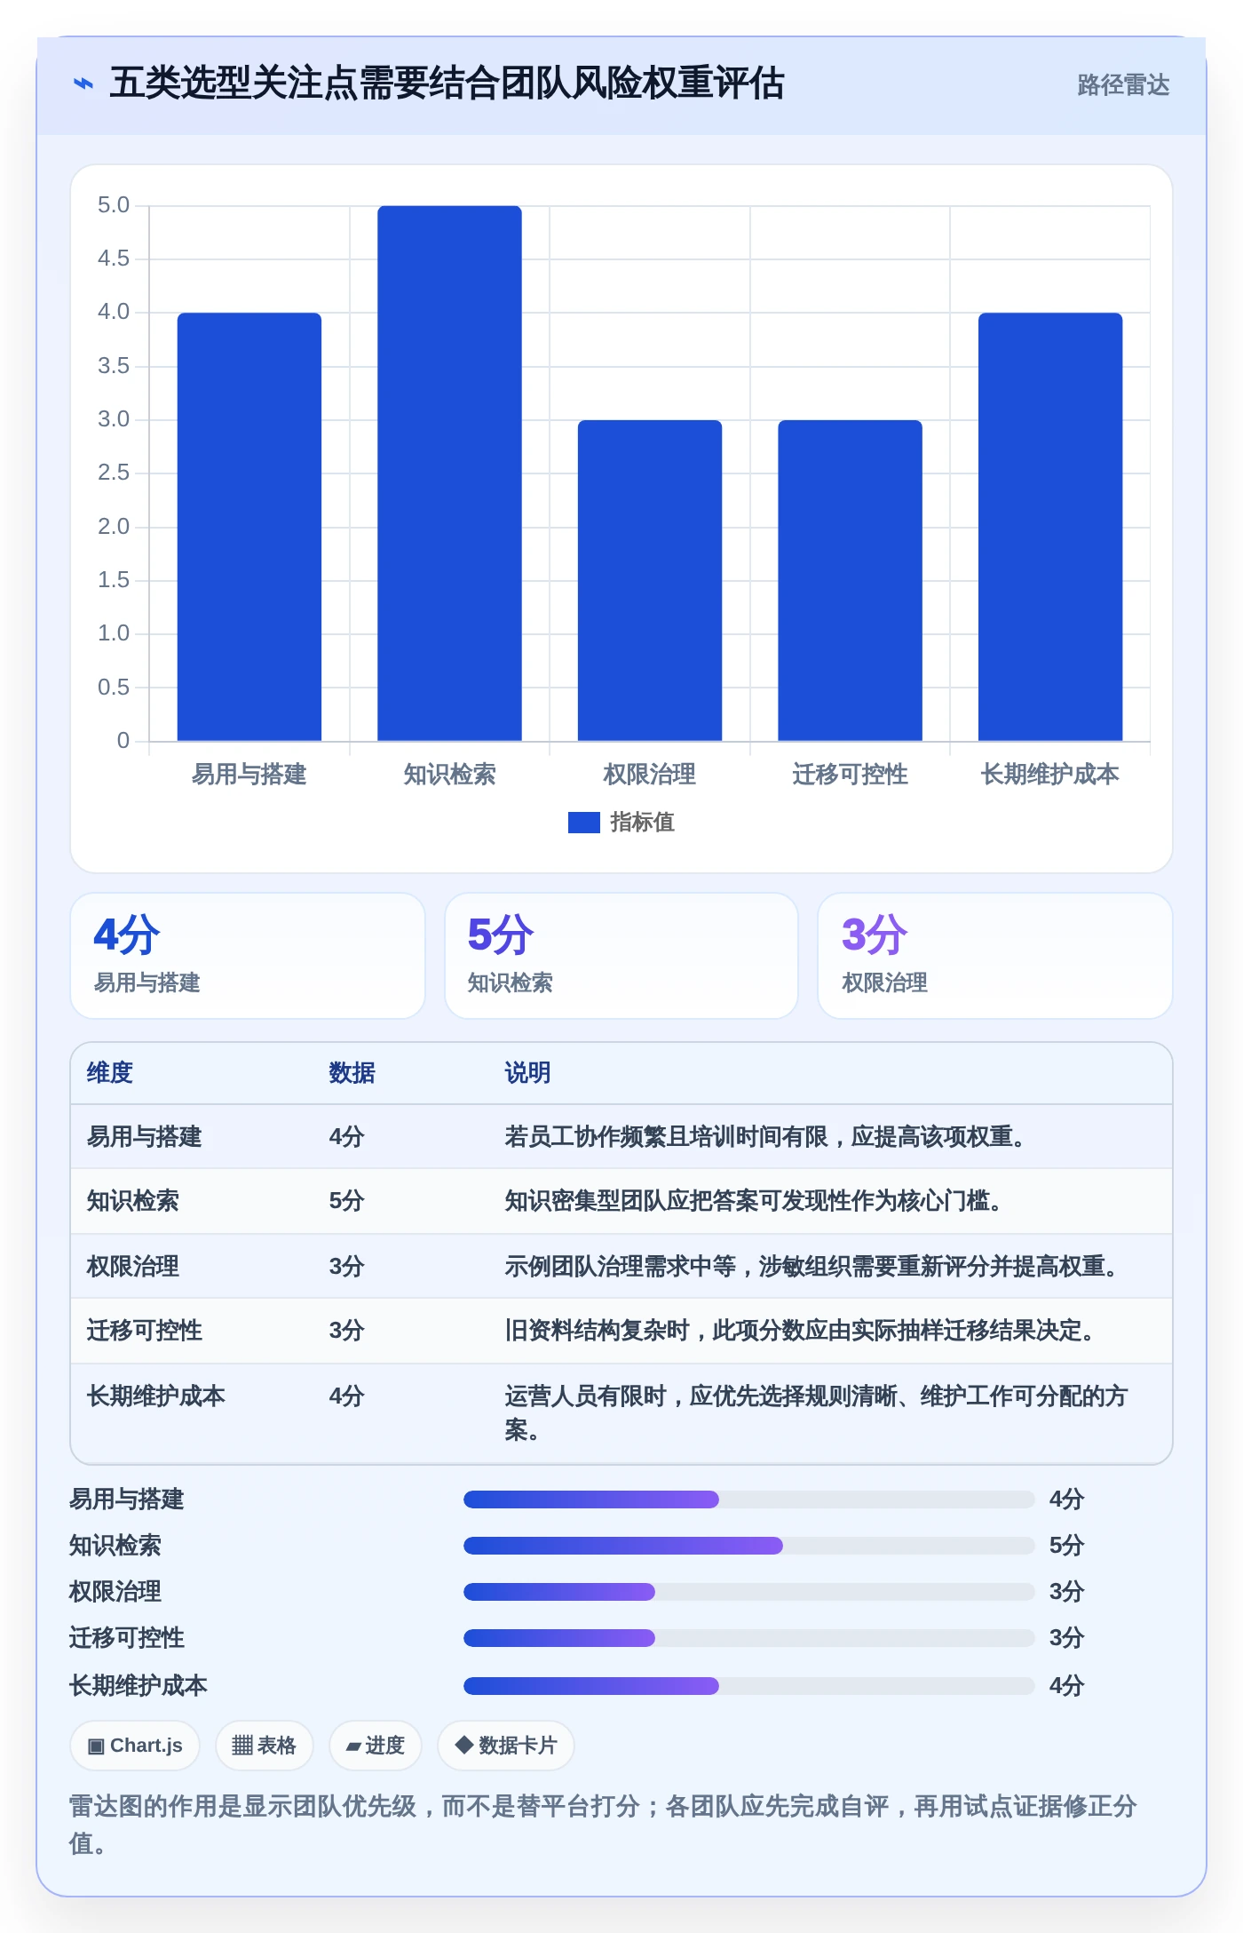Click the 迁移可控性 x-axis label
The image size is (1243, 1933).
(x=850, y=775)
